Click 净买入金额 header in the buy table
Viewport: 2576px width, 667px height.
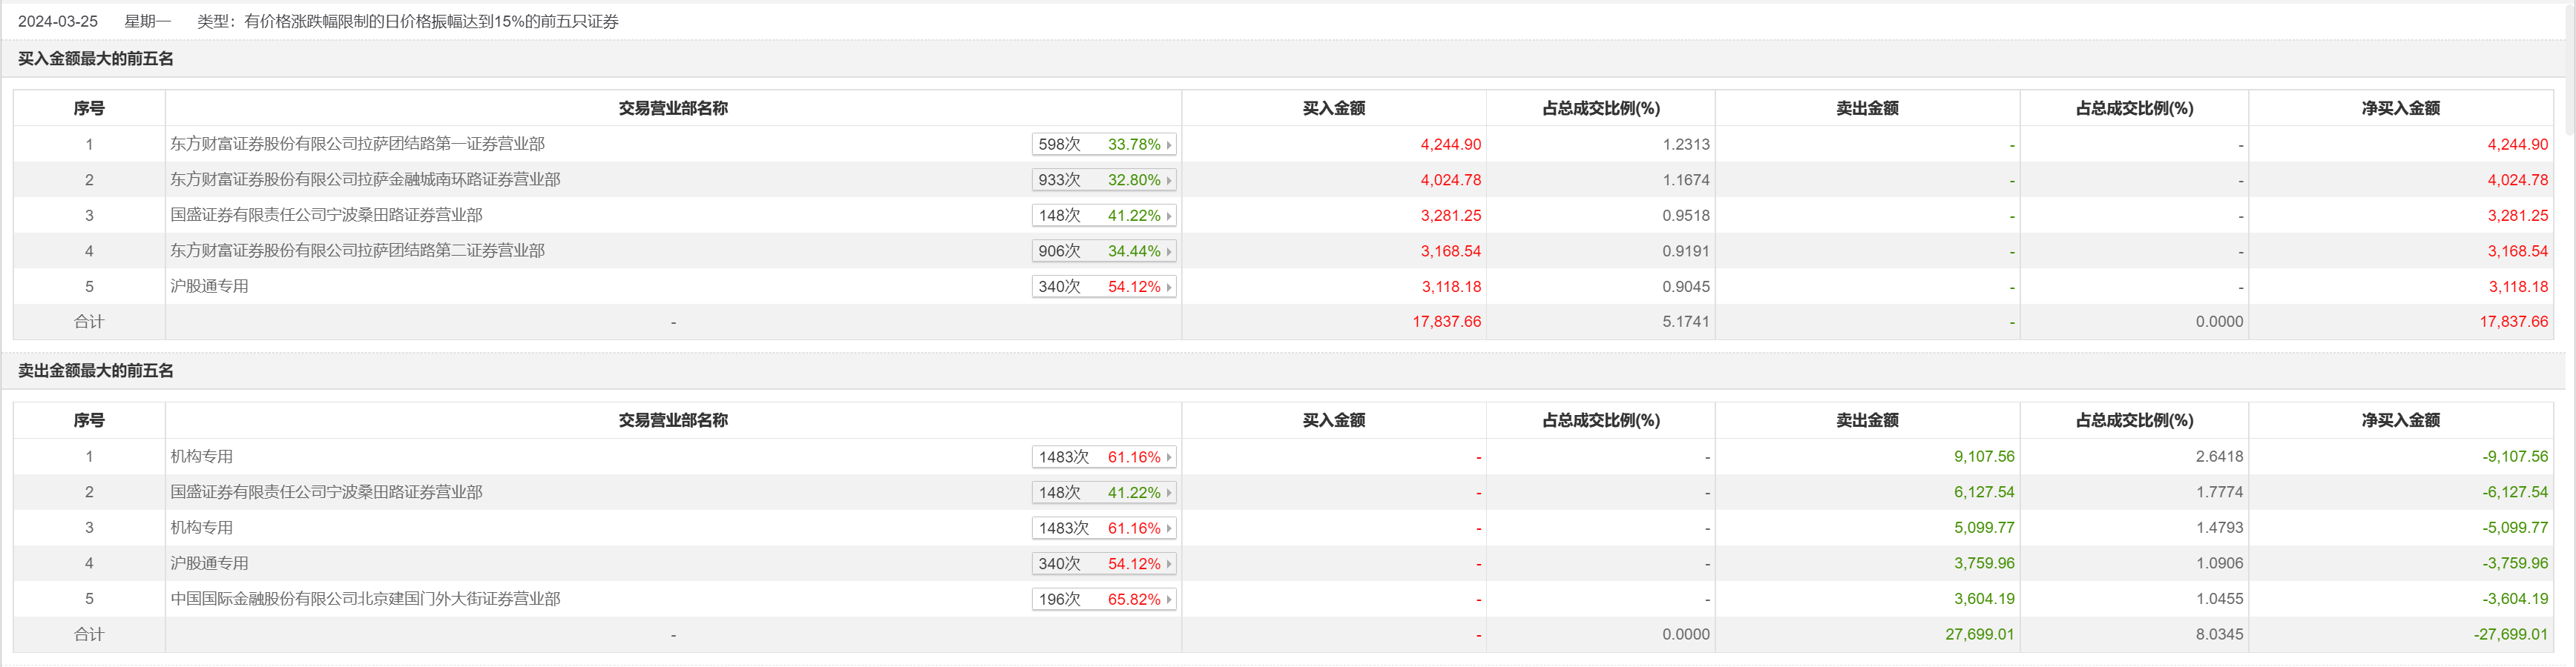coord(2400,108)
